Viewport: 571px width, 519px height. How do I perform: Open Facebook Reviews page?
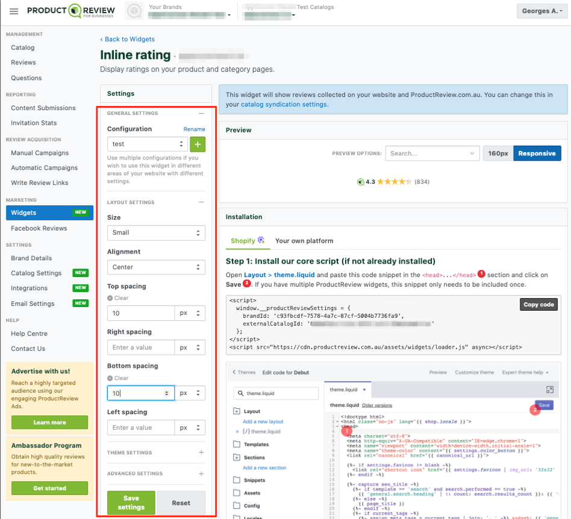(39, 228)
